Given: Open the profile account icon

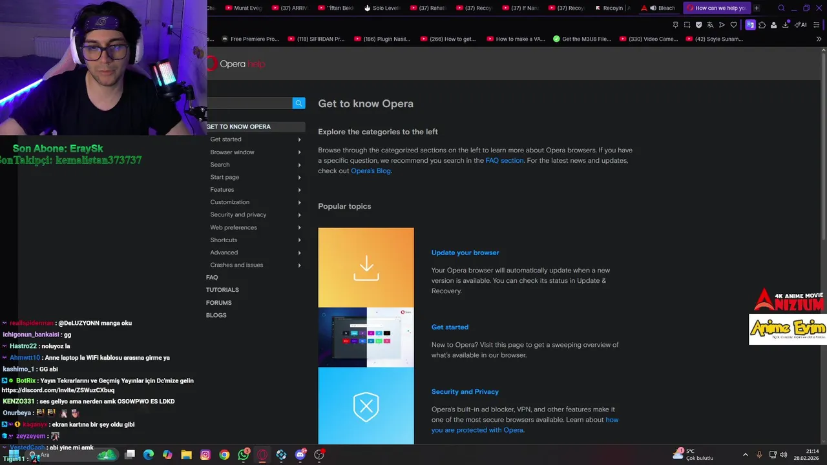Looking at the screenshot, I should coord(773,25).
